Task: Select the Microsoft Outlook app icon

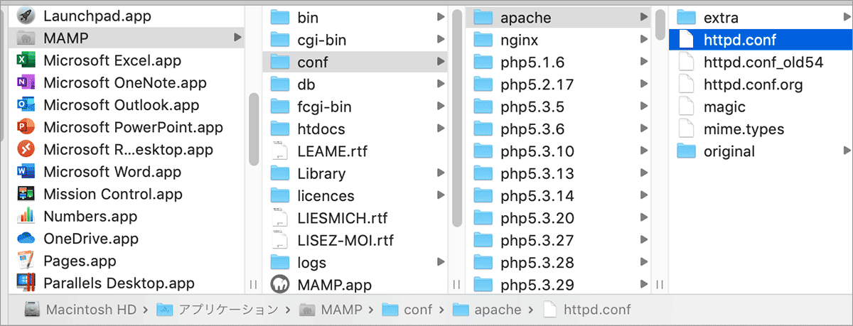Action: (26, 105)
